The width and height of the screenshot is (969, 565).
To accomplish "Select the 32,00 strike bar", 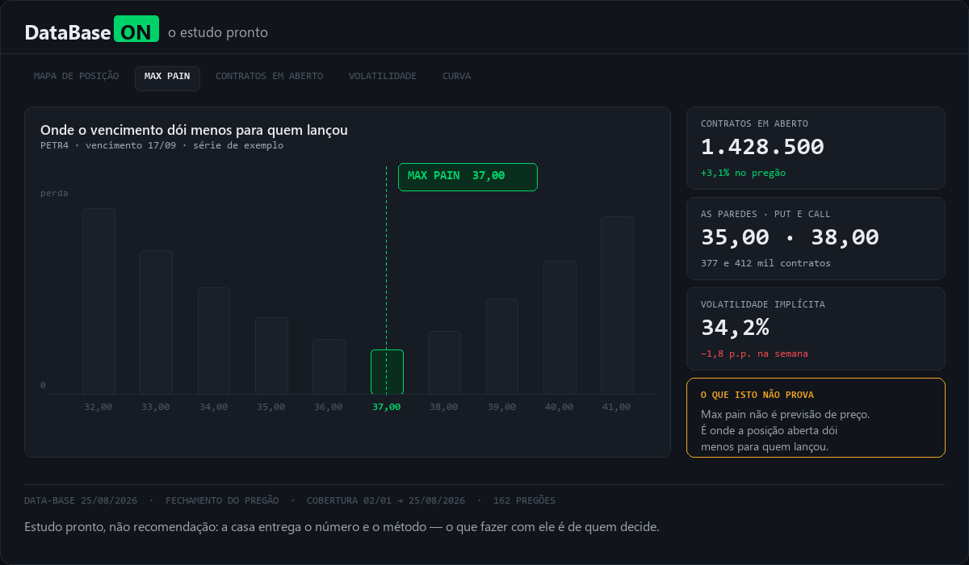I will (x=99, y=301).
